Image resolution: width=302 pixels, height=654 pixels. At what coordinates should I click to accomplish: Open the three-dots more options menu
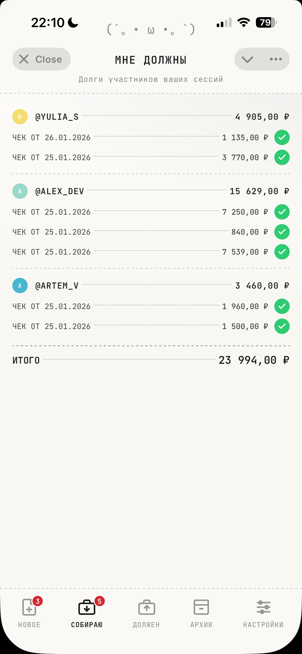click(276, 59)
